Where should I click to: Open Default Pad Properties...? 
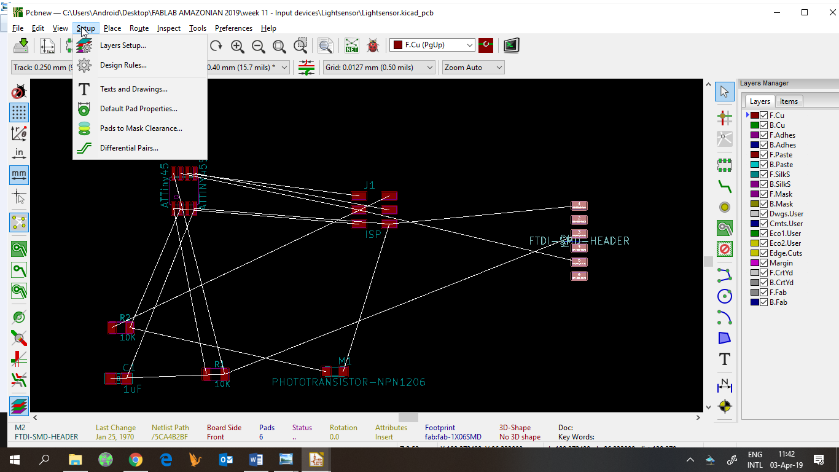[x=139, y=109]
